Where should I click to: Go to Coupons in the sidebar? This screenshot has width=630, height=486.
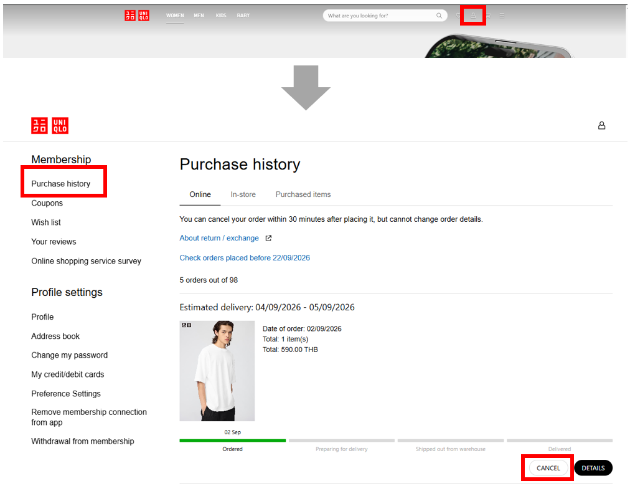[x=47, y=203]
